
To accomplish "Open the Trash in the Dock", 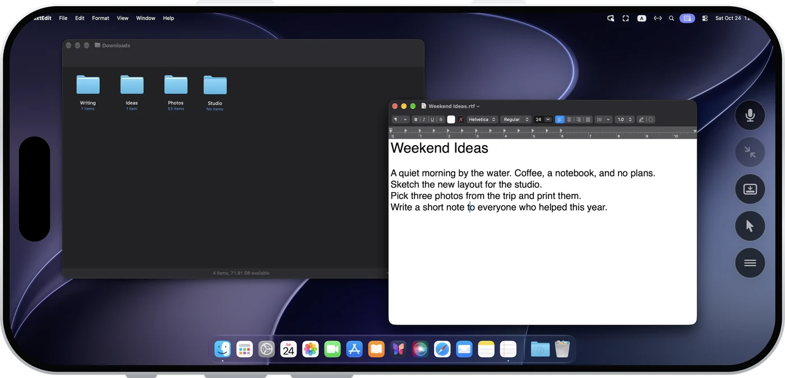I will point(562,349).
